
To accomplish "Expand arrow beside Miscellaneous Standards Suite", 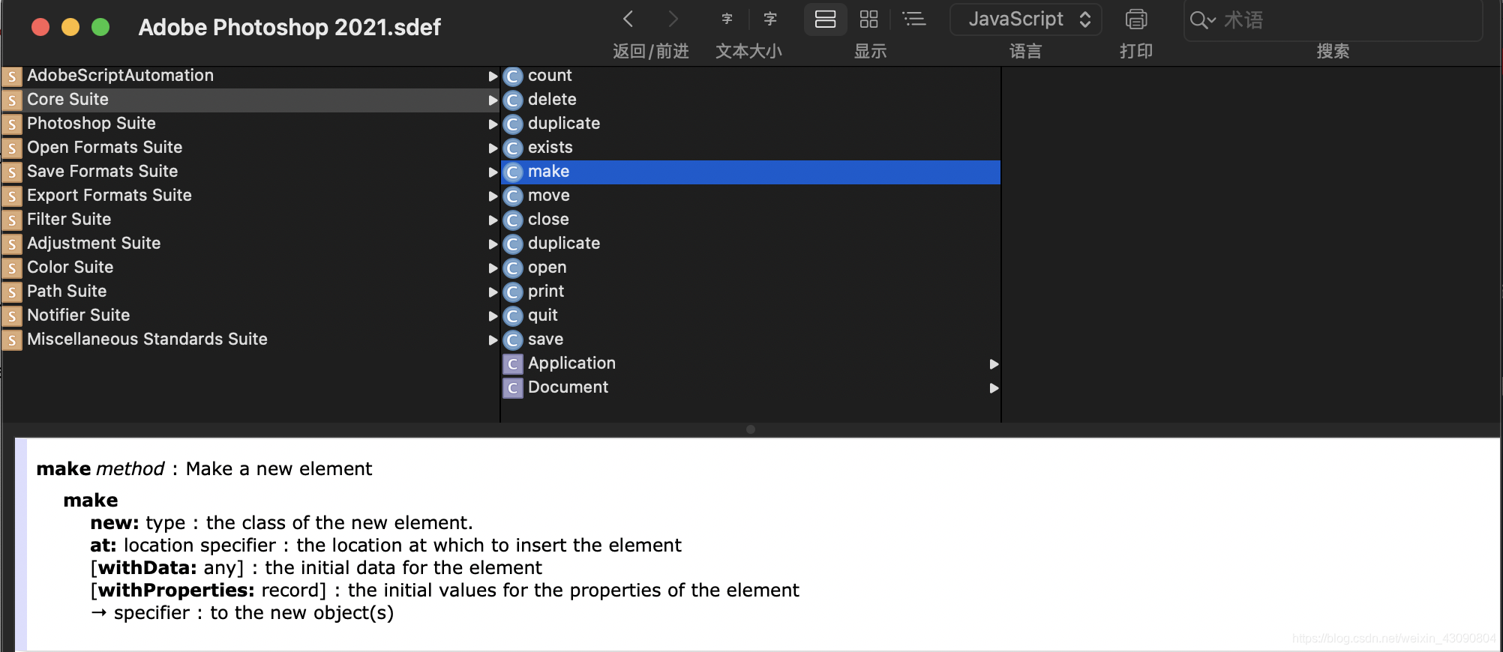I will (x=493, y=340).
